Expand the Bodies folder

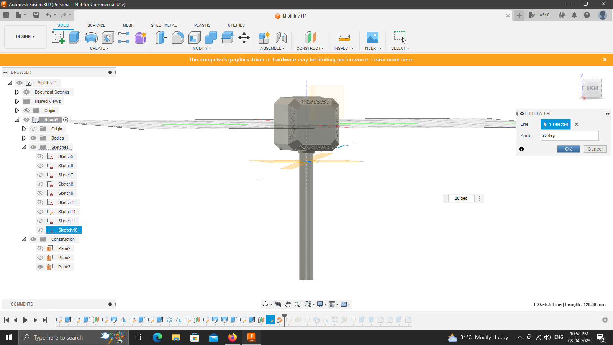point(24,138)
